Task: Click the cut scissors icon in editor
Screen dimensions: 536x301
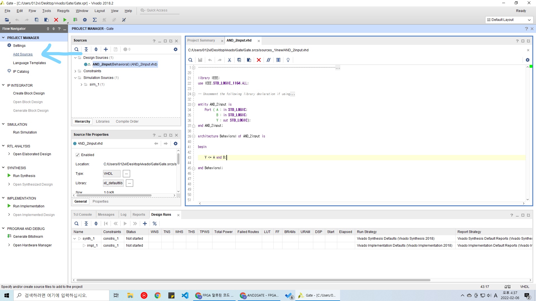Action: click(229, 60)
